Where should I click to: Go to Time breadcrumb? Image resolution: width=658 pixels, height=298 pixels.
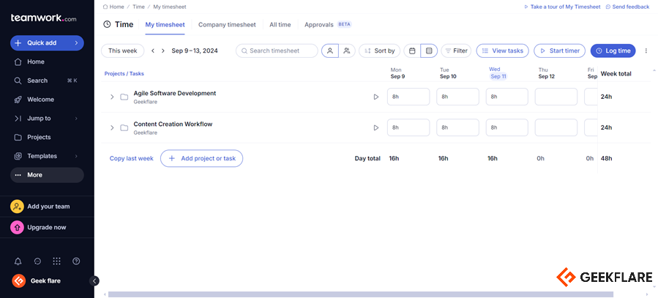click(138, 7)
